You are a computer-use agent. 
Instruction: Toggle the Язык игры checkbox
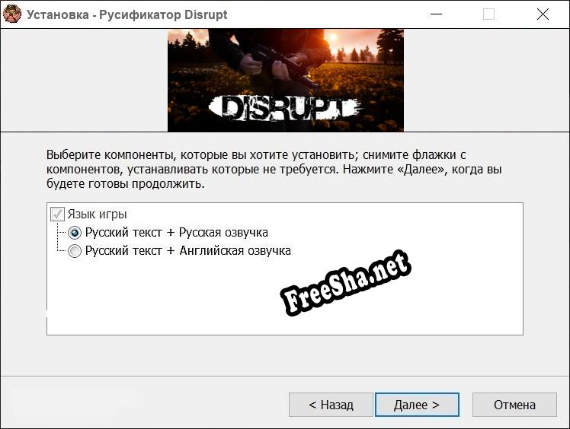[57, 214]
